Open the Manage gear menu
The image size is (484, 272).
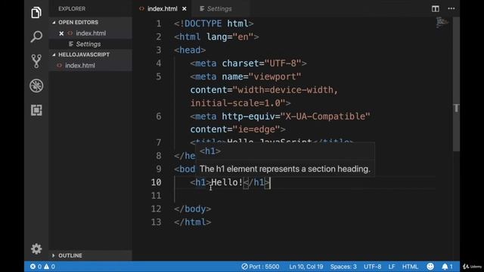click(x=36, y=249)
